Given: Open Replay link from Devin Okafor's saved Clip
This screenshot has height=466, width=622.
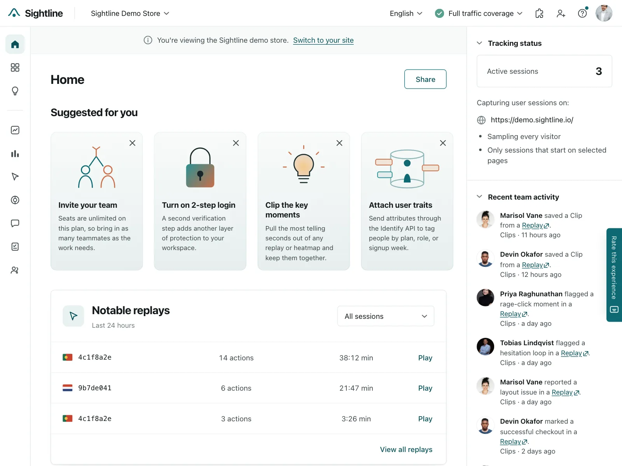Looking at the screenshot, I should 536,265.
